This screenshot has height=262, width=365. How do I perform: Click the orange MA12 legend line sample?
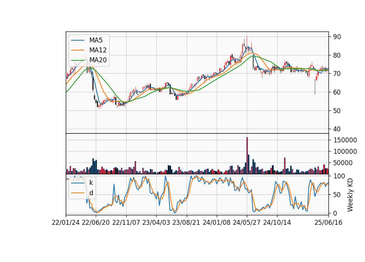pyautogui.click(x=78, y=50)
